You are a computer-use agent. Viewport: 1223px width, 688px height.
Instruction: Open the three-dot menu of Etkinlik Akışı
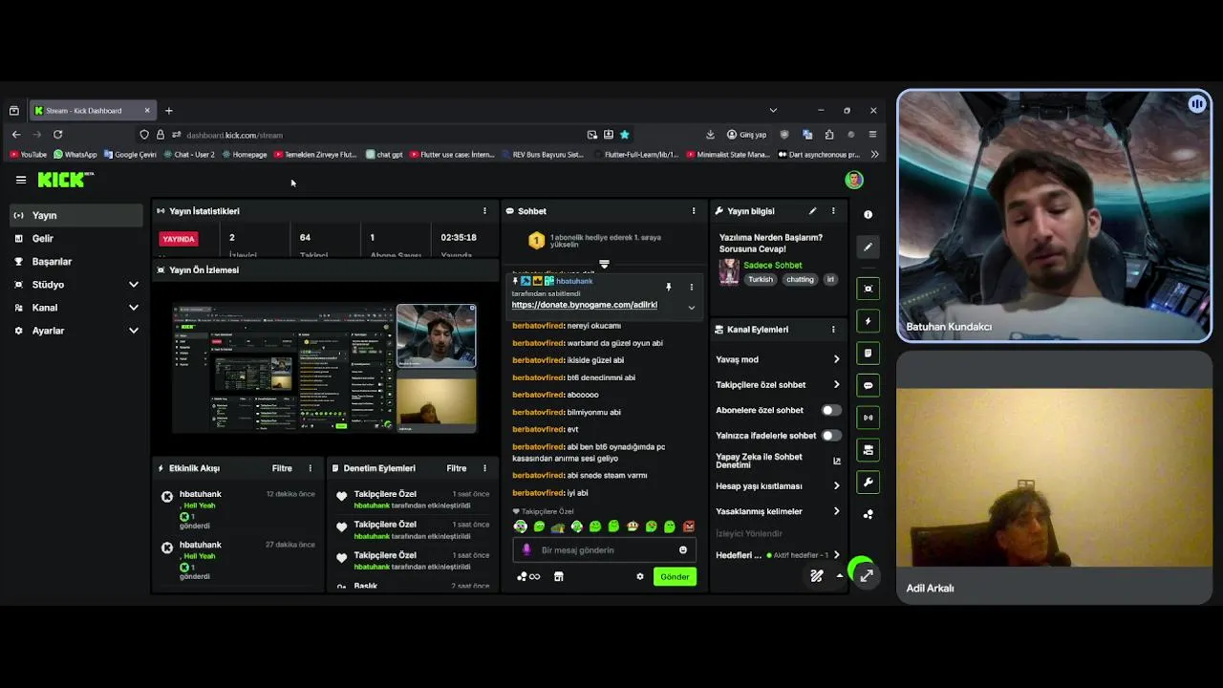tap(310, 468)
